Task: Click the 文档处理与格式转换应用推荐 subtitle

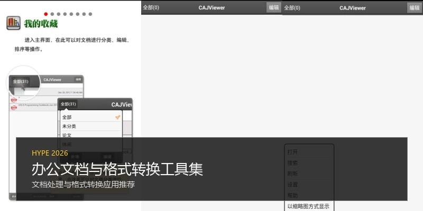Action: [x=83, y=185]
